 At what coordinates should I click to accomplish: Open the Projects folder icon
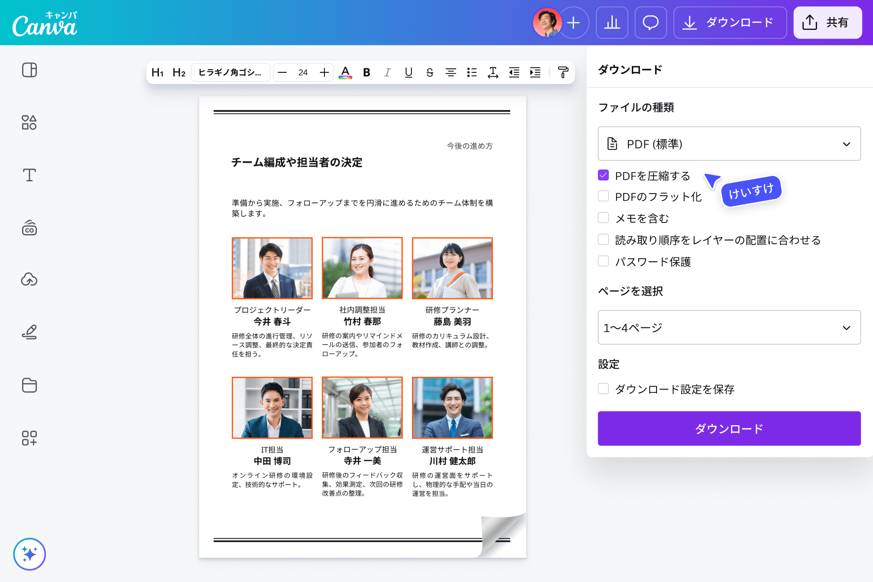tap(29, 385)
